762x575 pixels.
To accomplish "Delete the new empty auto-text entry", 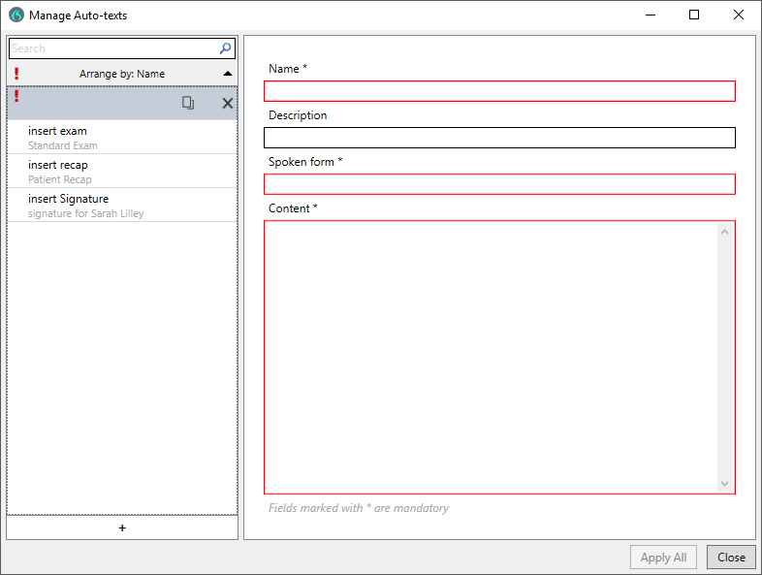I will point(228,103).
